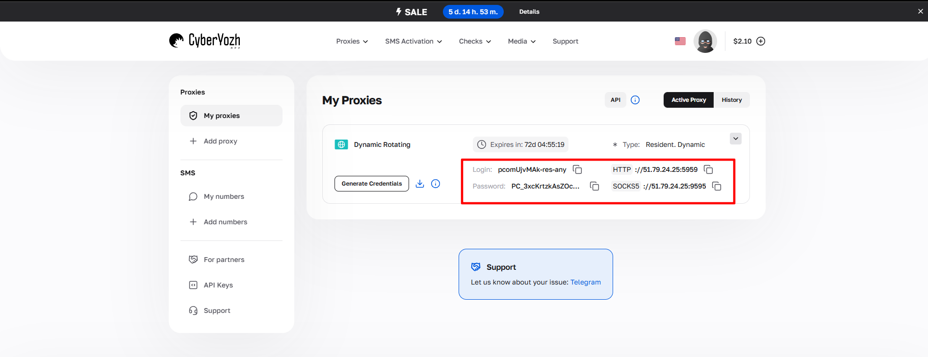This screenshot has width=928, height=357.
Task: Select Add proxy in sidebar
Action: coord(220,141)
